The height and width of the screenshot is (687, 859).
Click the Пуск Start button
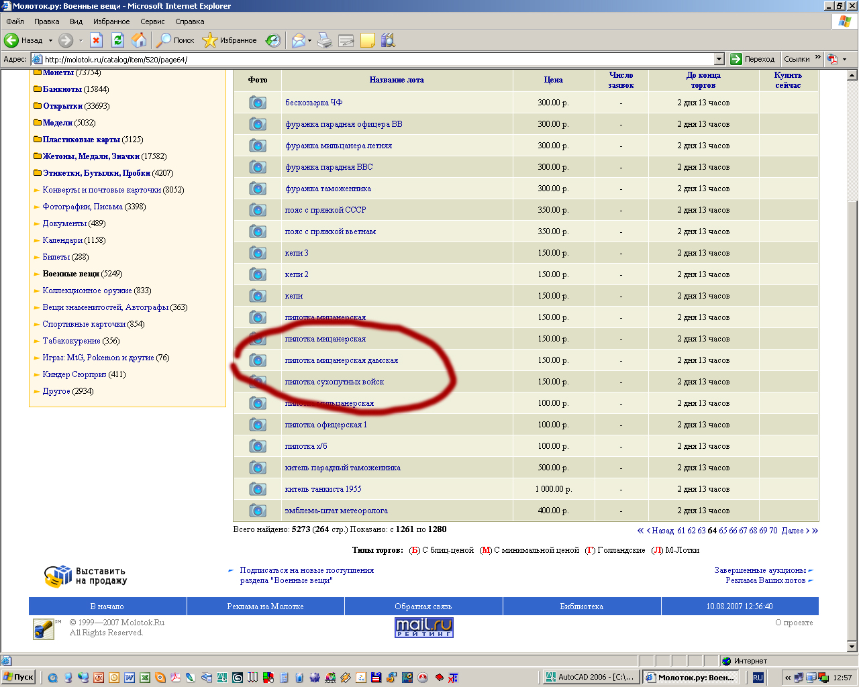(19, 678)
